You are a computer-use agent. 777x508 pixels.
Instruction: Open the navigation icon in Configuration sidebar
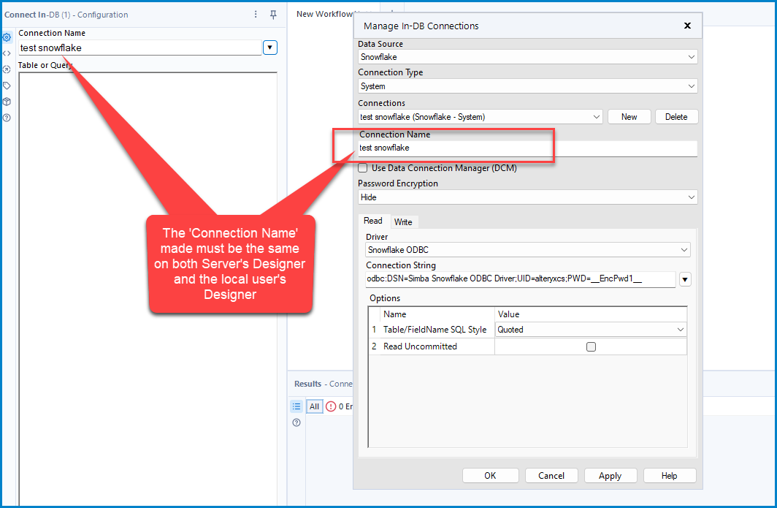7,69
